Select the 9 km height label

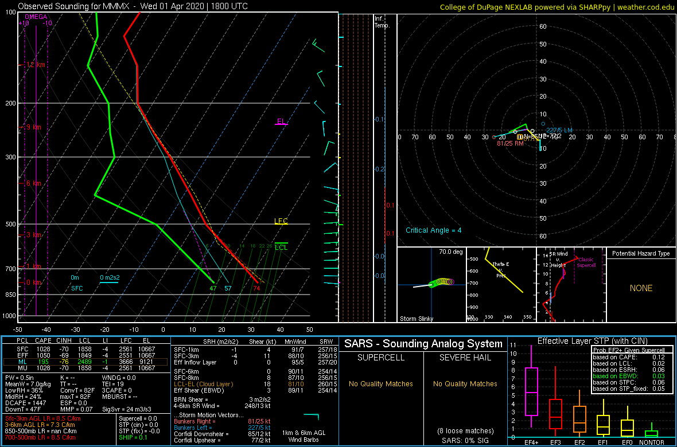(x=33, y=127)
